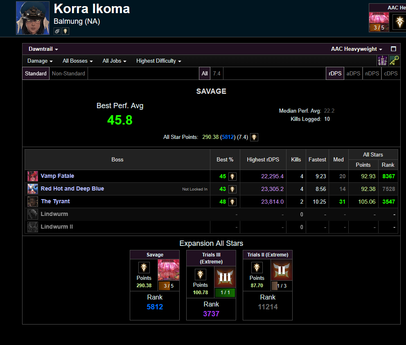Select the 7.4 patch tab
The height and width of the screenshot is (345, 406).
217,74
